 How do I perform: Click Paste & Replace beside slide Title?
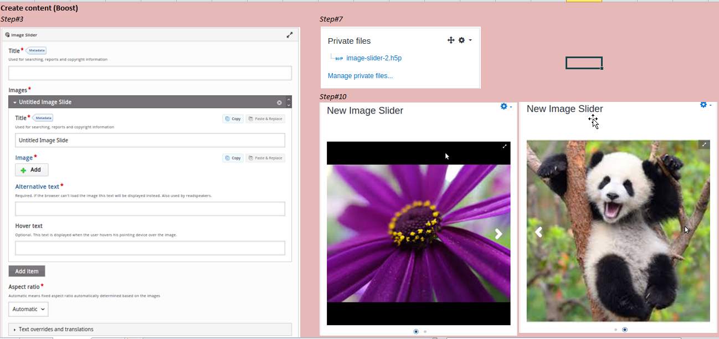[265, 119]
